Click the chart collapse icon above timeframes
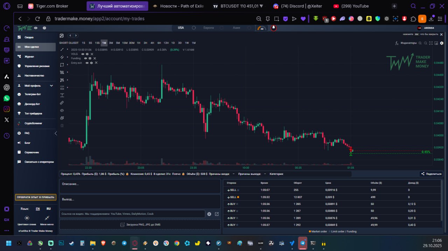The height and width of the screenshot is (251, 448). 62,35
